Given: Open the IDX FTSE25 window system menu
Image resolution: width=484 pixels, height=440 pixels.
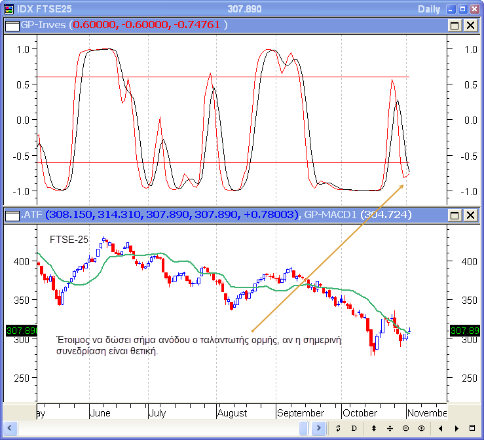Looking at the screenshot, I should 8,9.
